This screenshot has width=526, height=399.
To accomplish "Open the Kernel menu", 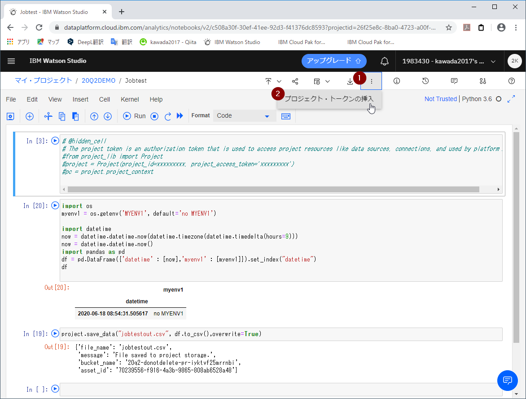I will 130,99.
